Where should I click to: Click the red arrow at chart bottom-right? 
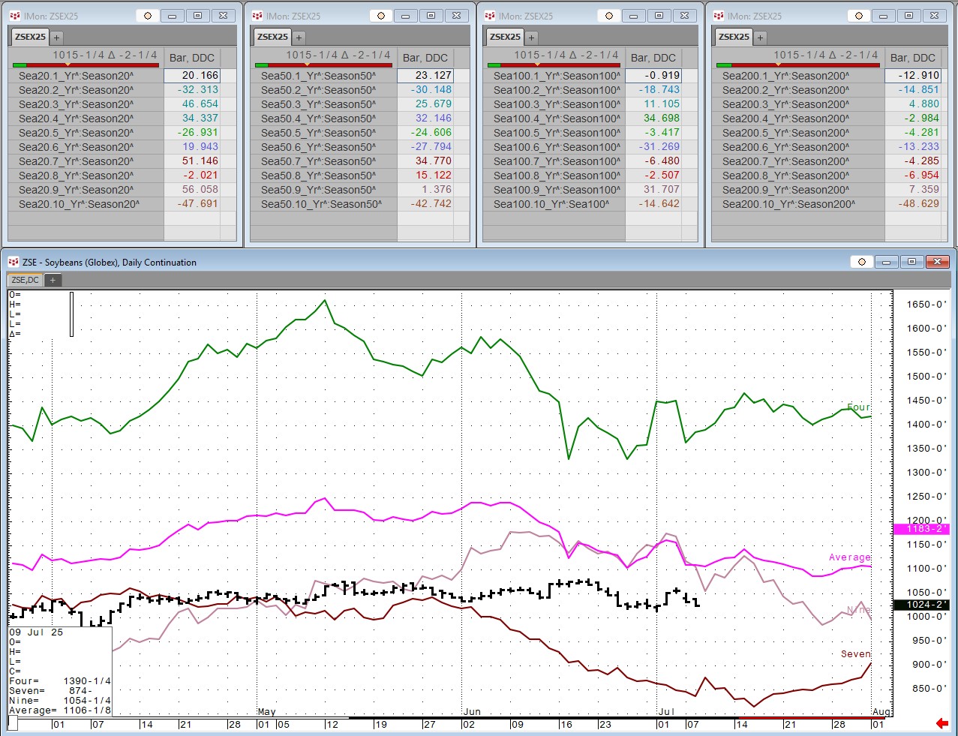(x=941, y=723)
